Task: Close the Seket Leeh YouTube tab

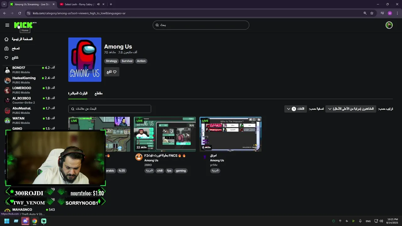Action: pyautogui.click(x=103, y=4)
